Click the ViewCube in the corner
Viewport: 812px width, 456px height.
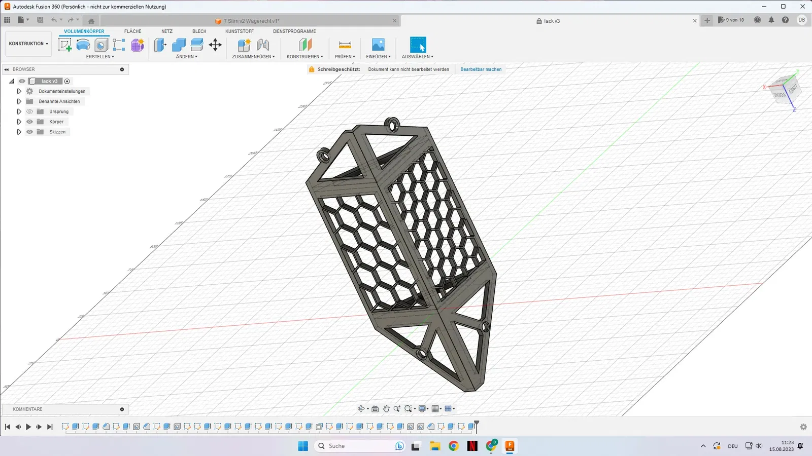coord(785,90)
